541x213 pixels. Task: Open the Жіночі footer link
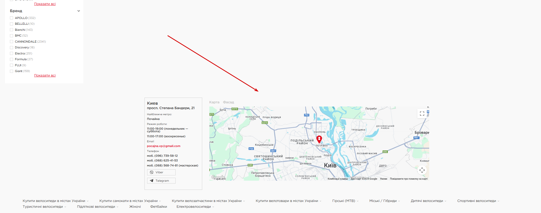135,207
